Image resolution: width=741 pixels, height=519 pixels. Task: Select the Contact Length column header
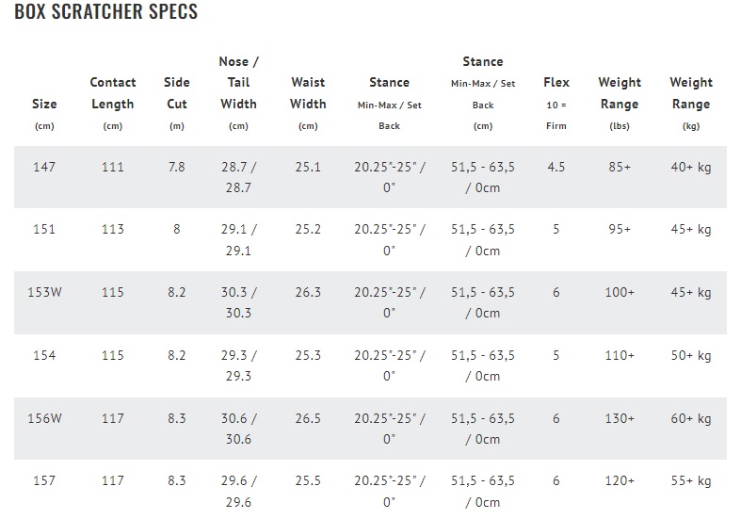[112, 104]
